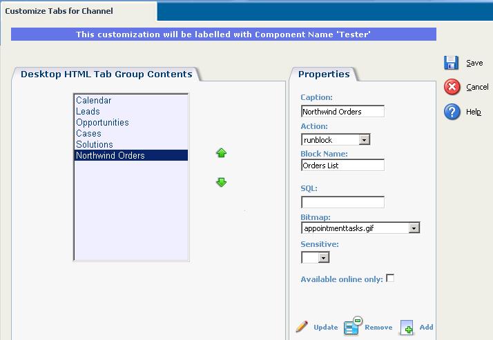The image size is (493, 340).
Task: Click the Save text label
Action: (x=474, y=63)
